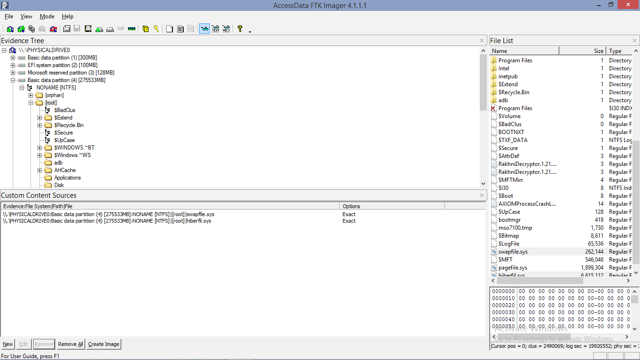Close the Evidence Tree pane
The image size is (640, 360).
(482, 41)
